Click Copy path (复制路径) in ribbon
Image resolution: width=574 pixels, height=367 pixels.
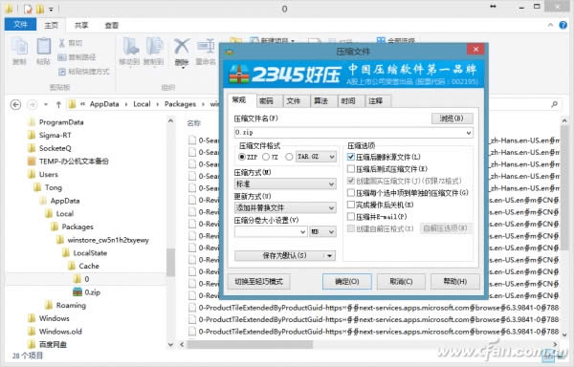[77, 57]
